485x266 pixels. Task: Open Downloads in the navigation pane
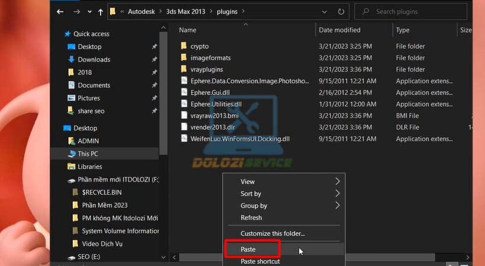point(93,59)
